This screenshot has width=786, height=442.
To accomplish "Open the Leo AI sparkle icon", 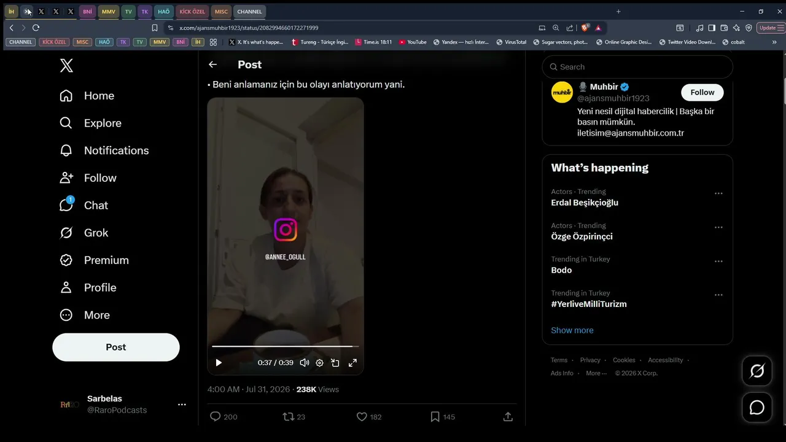I will (x=736, y=28).
